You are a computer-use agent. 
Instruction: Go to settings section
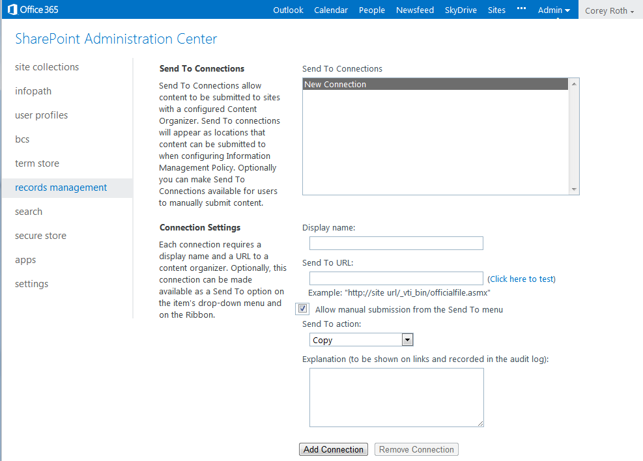tap(31, 284)
